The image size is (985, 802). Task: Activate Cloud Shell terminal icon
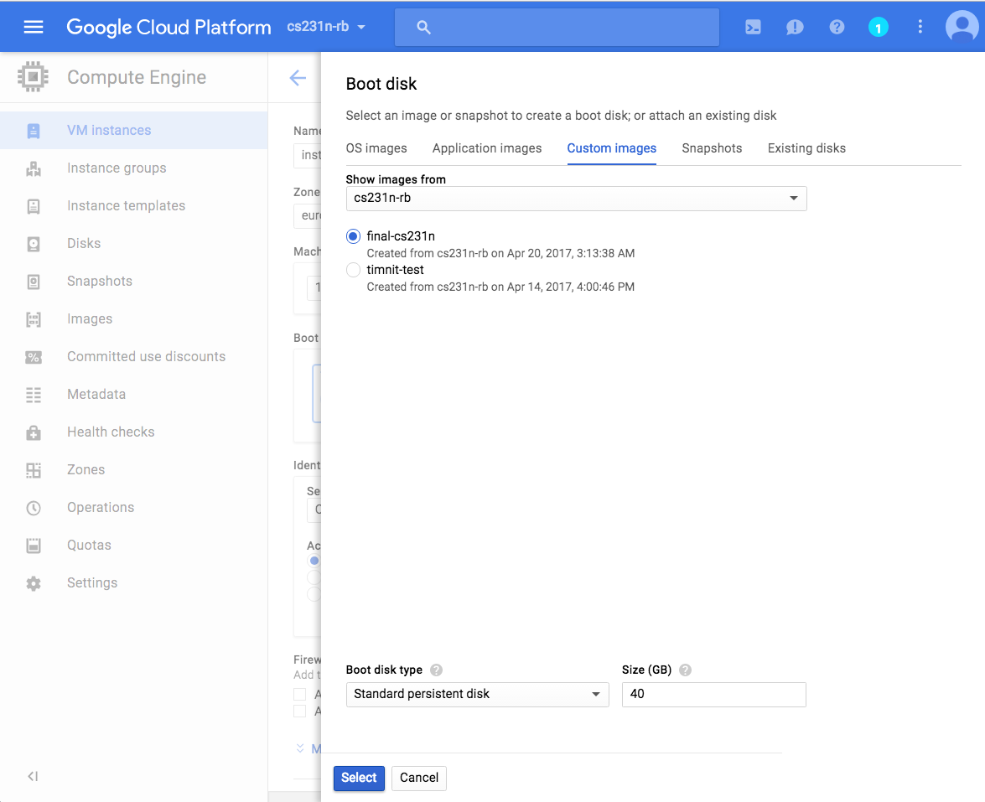click(753, 27)
